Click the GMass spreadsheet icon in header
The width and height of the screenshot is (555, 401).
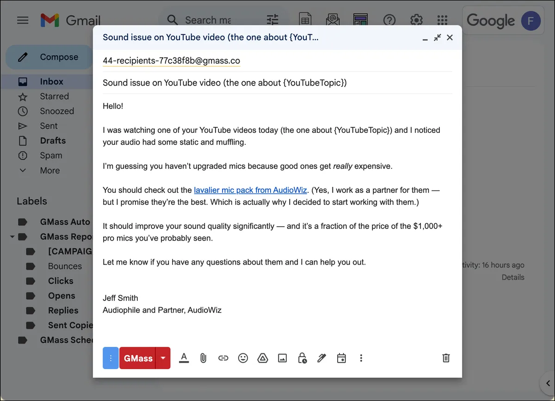tap(305, 20)
